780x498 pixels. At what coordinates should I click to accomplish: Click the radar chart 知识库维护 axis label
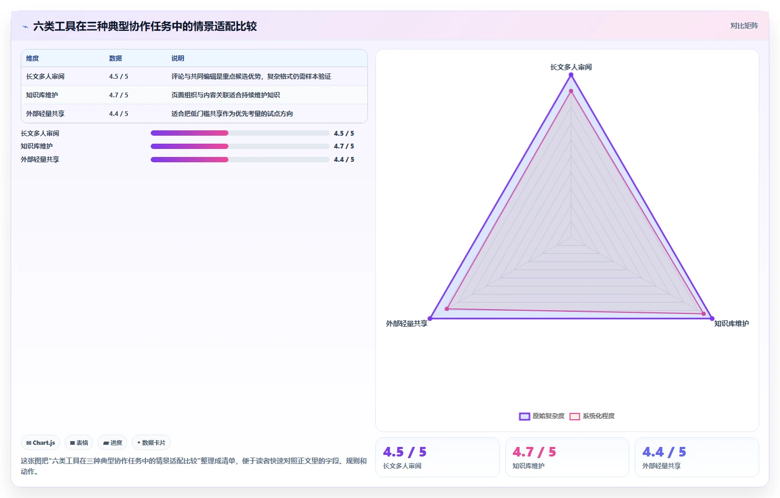[732, 323]
